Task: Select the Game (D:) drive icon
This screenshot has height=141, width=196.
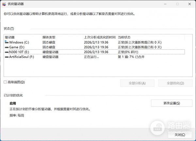Action: click(7, 47)
